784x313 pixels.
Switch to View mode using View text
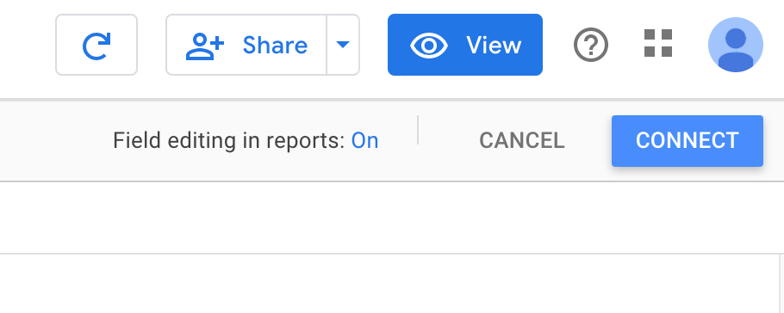(x=494, y=46)
